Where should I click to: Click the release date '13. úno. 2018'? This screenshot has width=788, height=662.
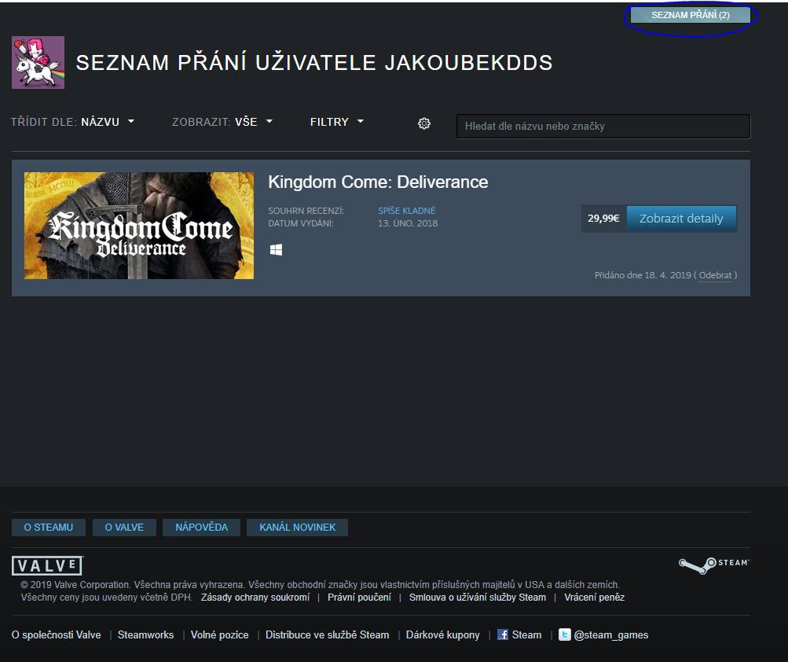pyautogui.click(x=408, y=223)
